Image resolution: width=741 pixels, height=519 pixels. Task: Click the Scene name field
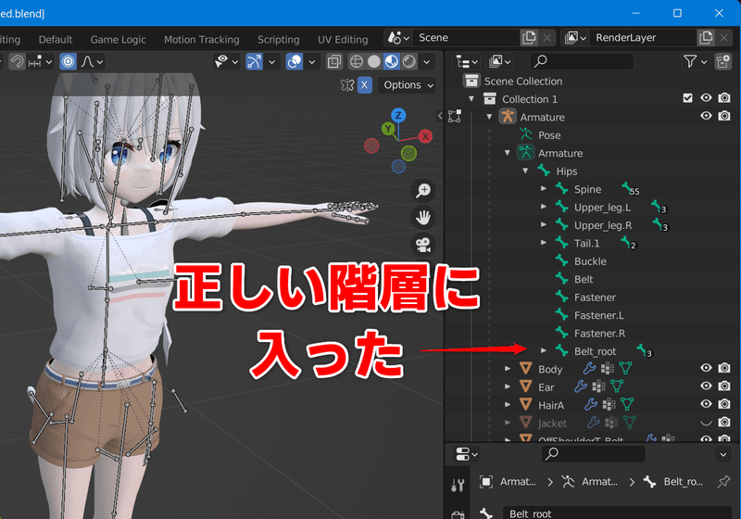466,37
